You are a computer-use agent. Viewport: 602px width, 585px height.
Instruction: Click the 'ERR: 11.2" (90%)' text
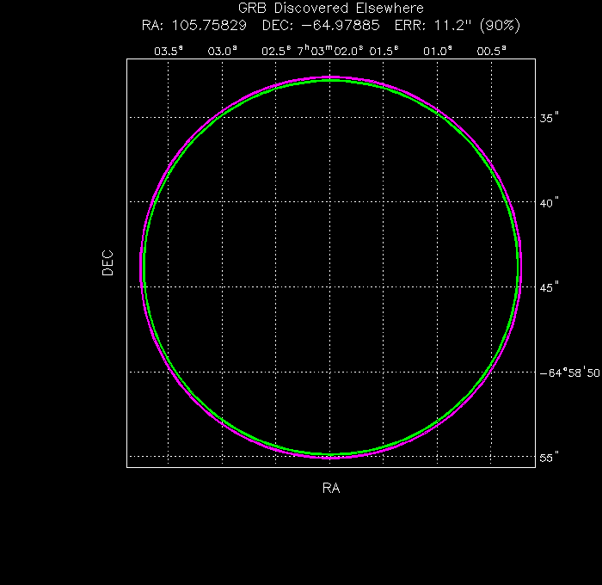pos(458,26)
